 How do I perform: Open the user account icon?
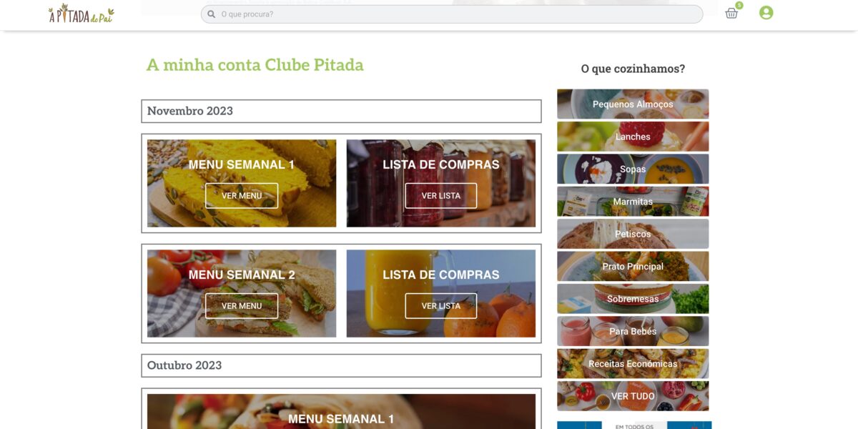coord(766,13)
